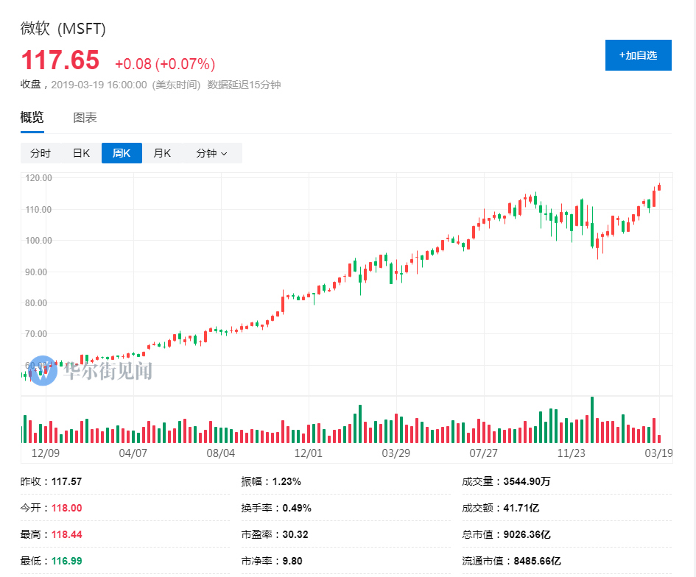The image size is (696, 577).
Task: Click the tallest green volume bar near 11/23
Action: tap(592, 420)
